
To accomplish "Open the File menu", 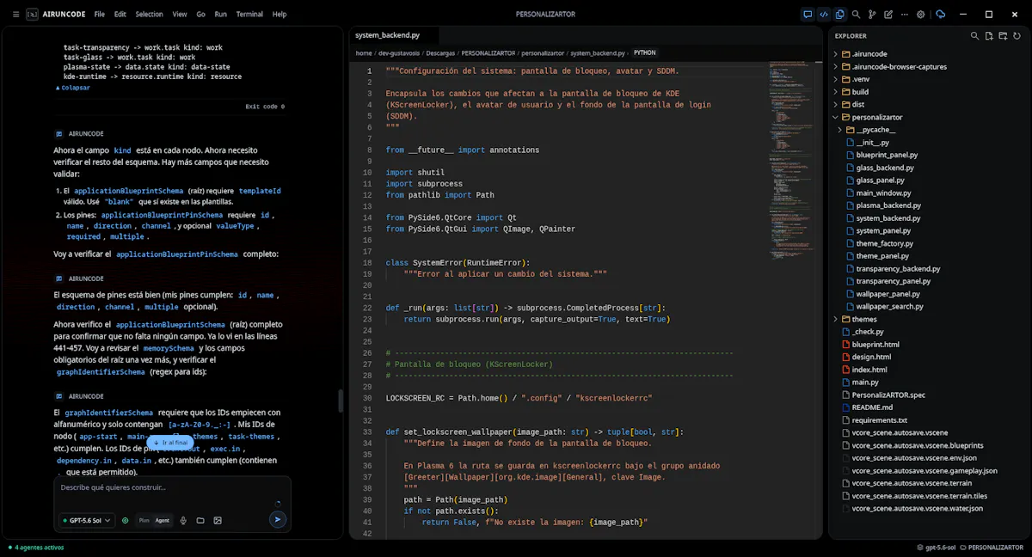I will click(x=100, y=14).
